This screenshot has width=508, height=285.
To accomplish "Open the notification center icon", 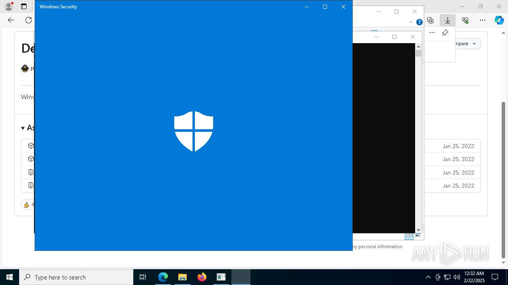I will (495, 277).
